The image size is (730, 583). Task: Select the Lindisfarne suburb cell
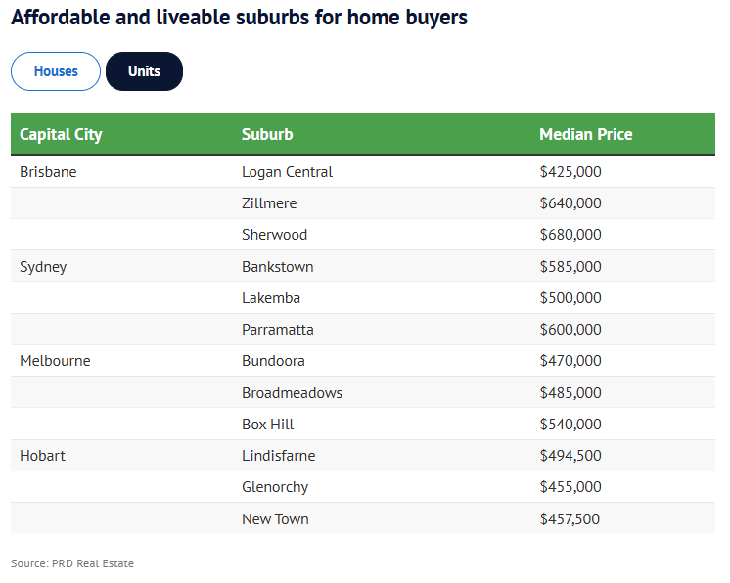click(278, 456)
